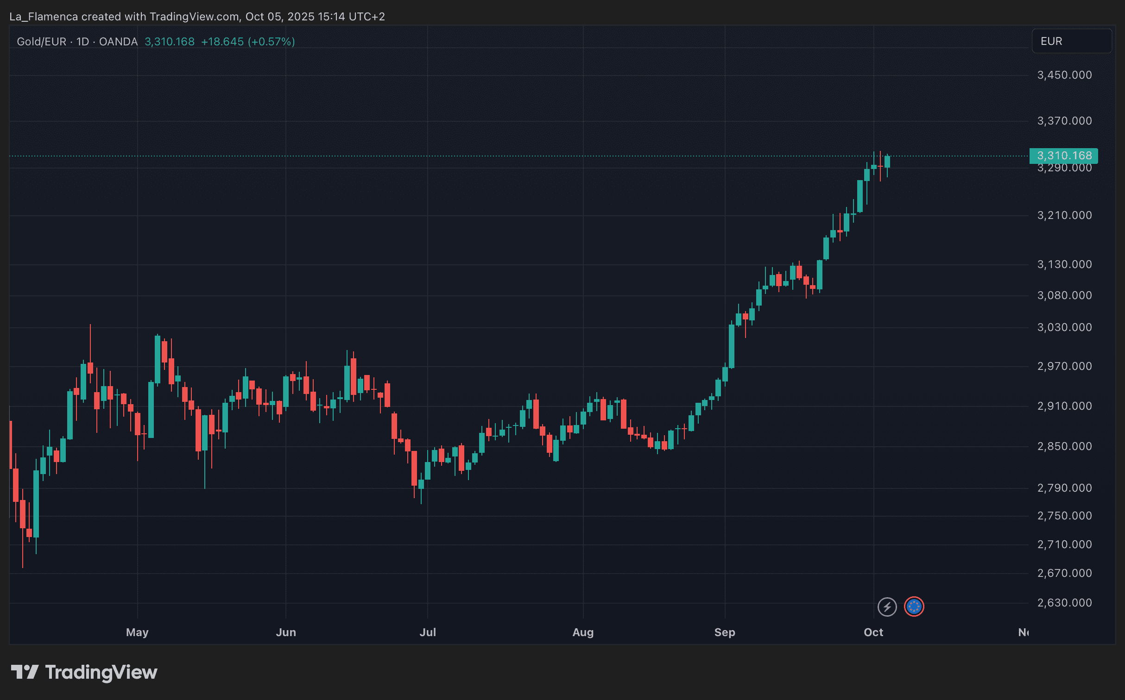The width and height of the screenshot is (1125, 700).
Task: Click the latest green candle at Oct
Action: coord(887,162)
